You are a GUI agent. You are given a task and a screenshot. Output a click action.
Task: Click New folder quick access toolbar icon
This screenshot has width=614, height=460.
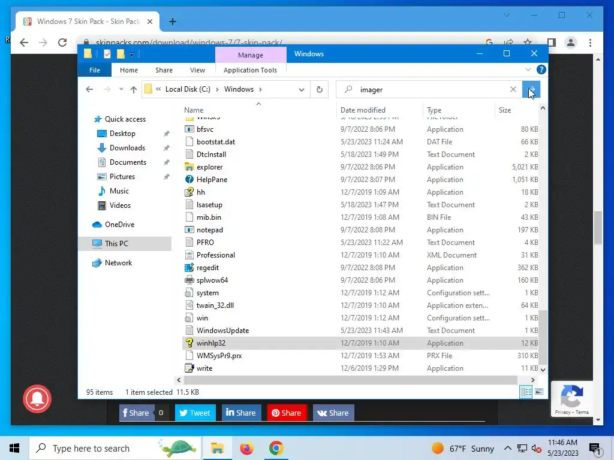pyautogui.click(x=120, y=54)
